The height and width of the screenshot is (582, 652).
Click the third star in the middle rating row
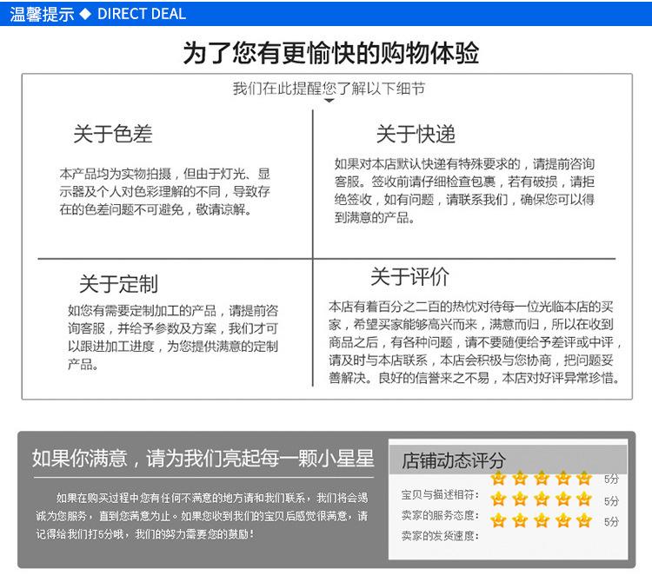click(x=541, y=499)
